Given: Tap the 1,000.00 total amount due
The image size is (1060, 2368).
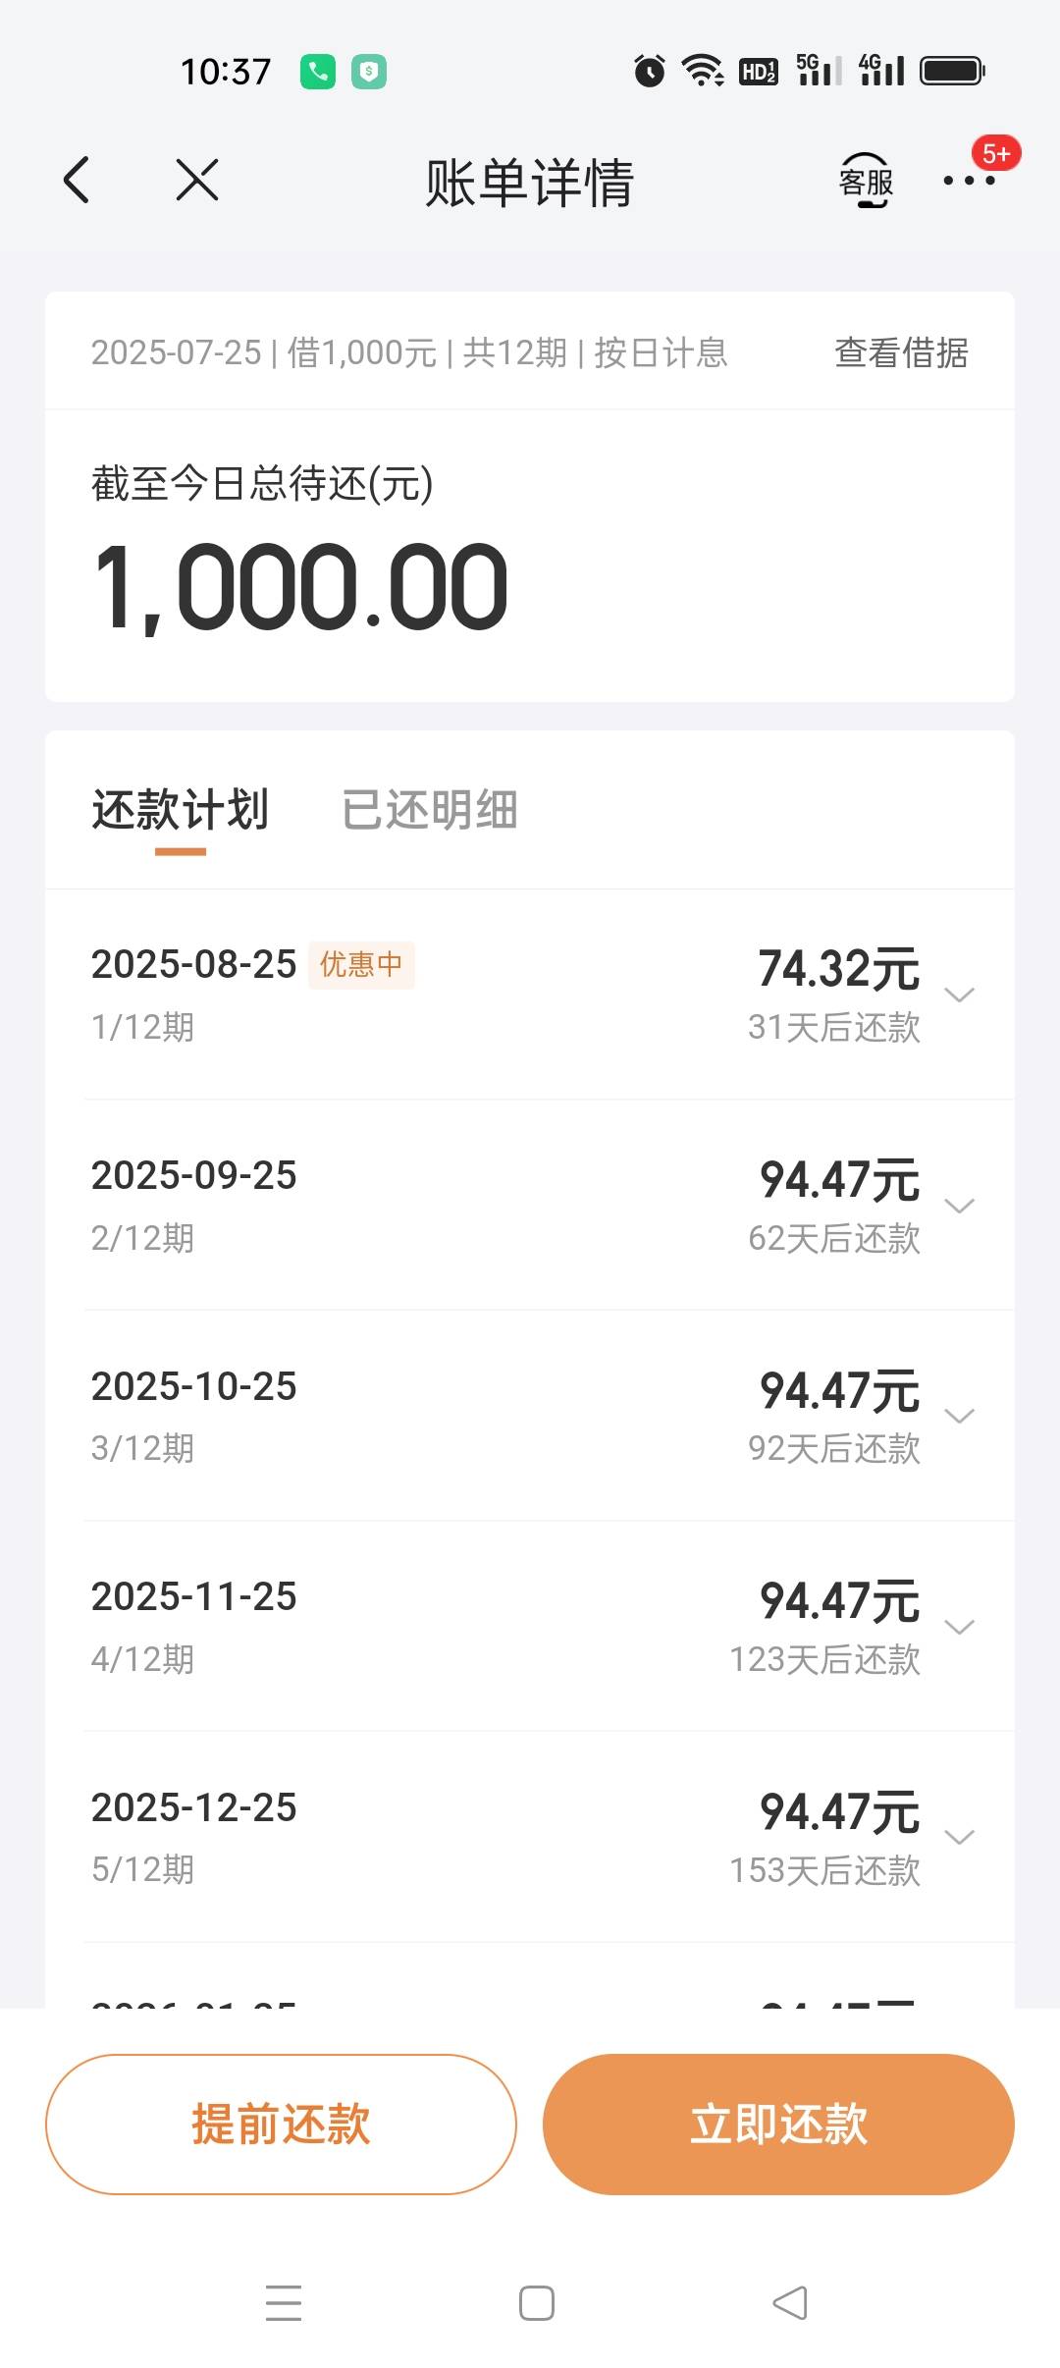Looking at the screenshot, I should 300,588.
